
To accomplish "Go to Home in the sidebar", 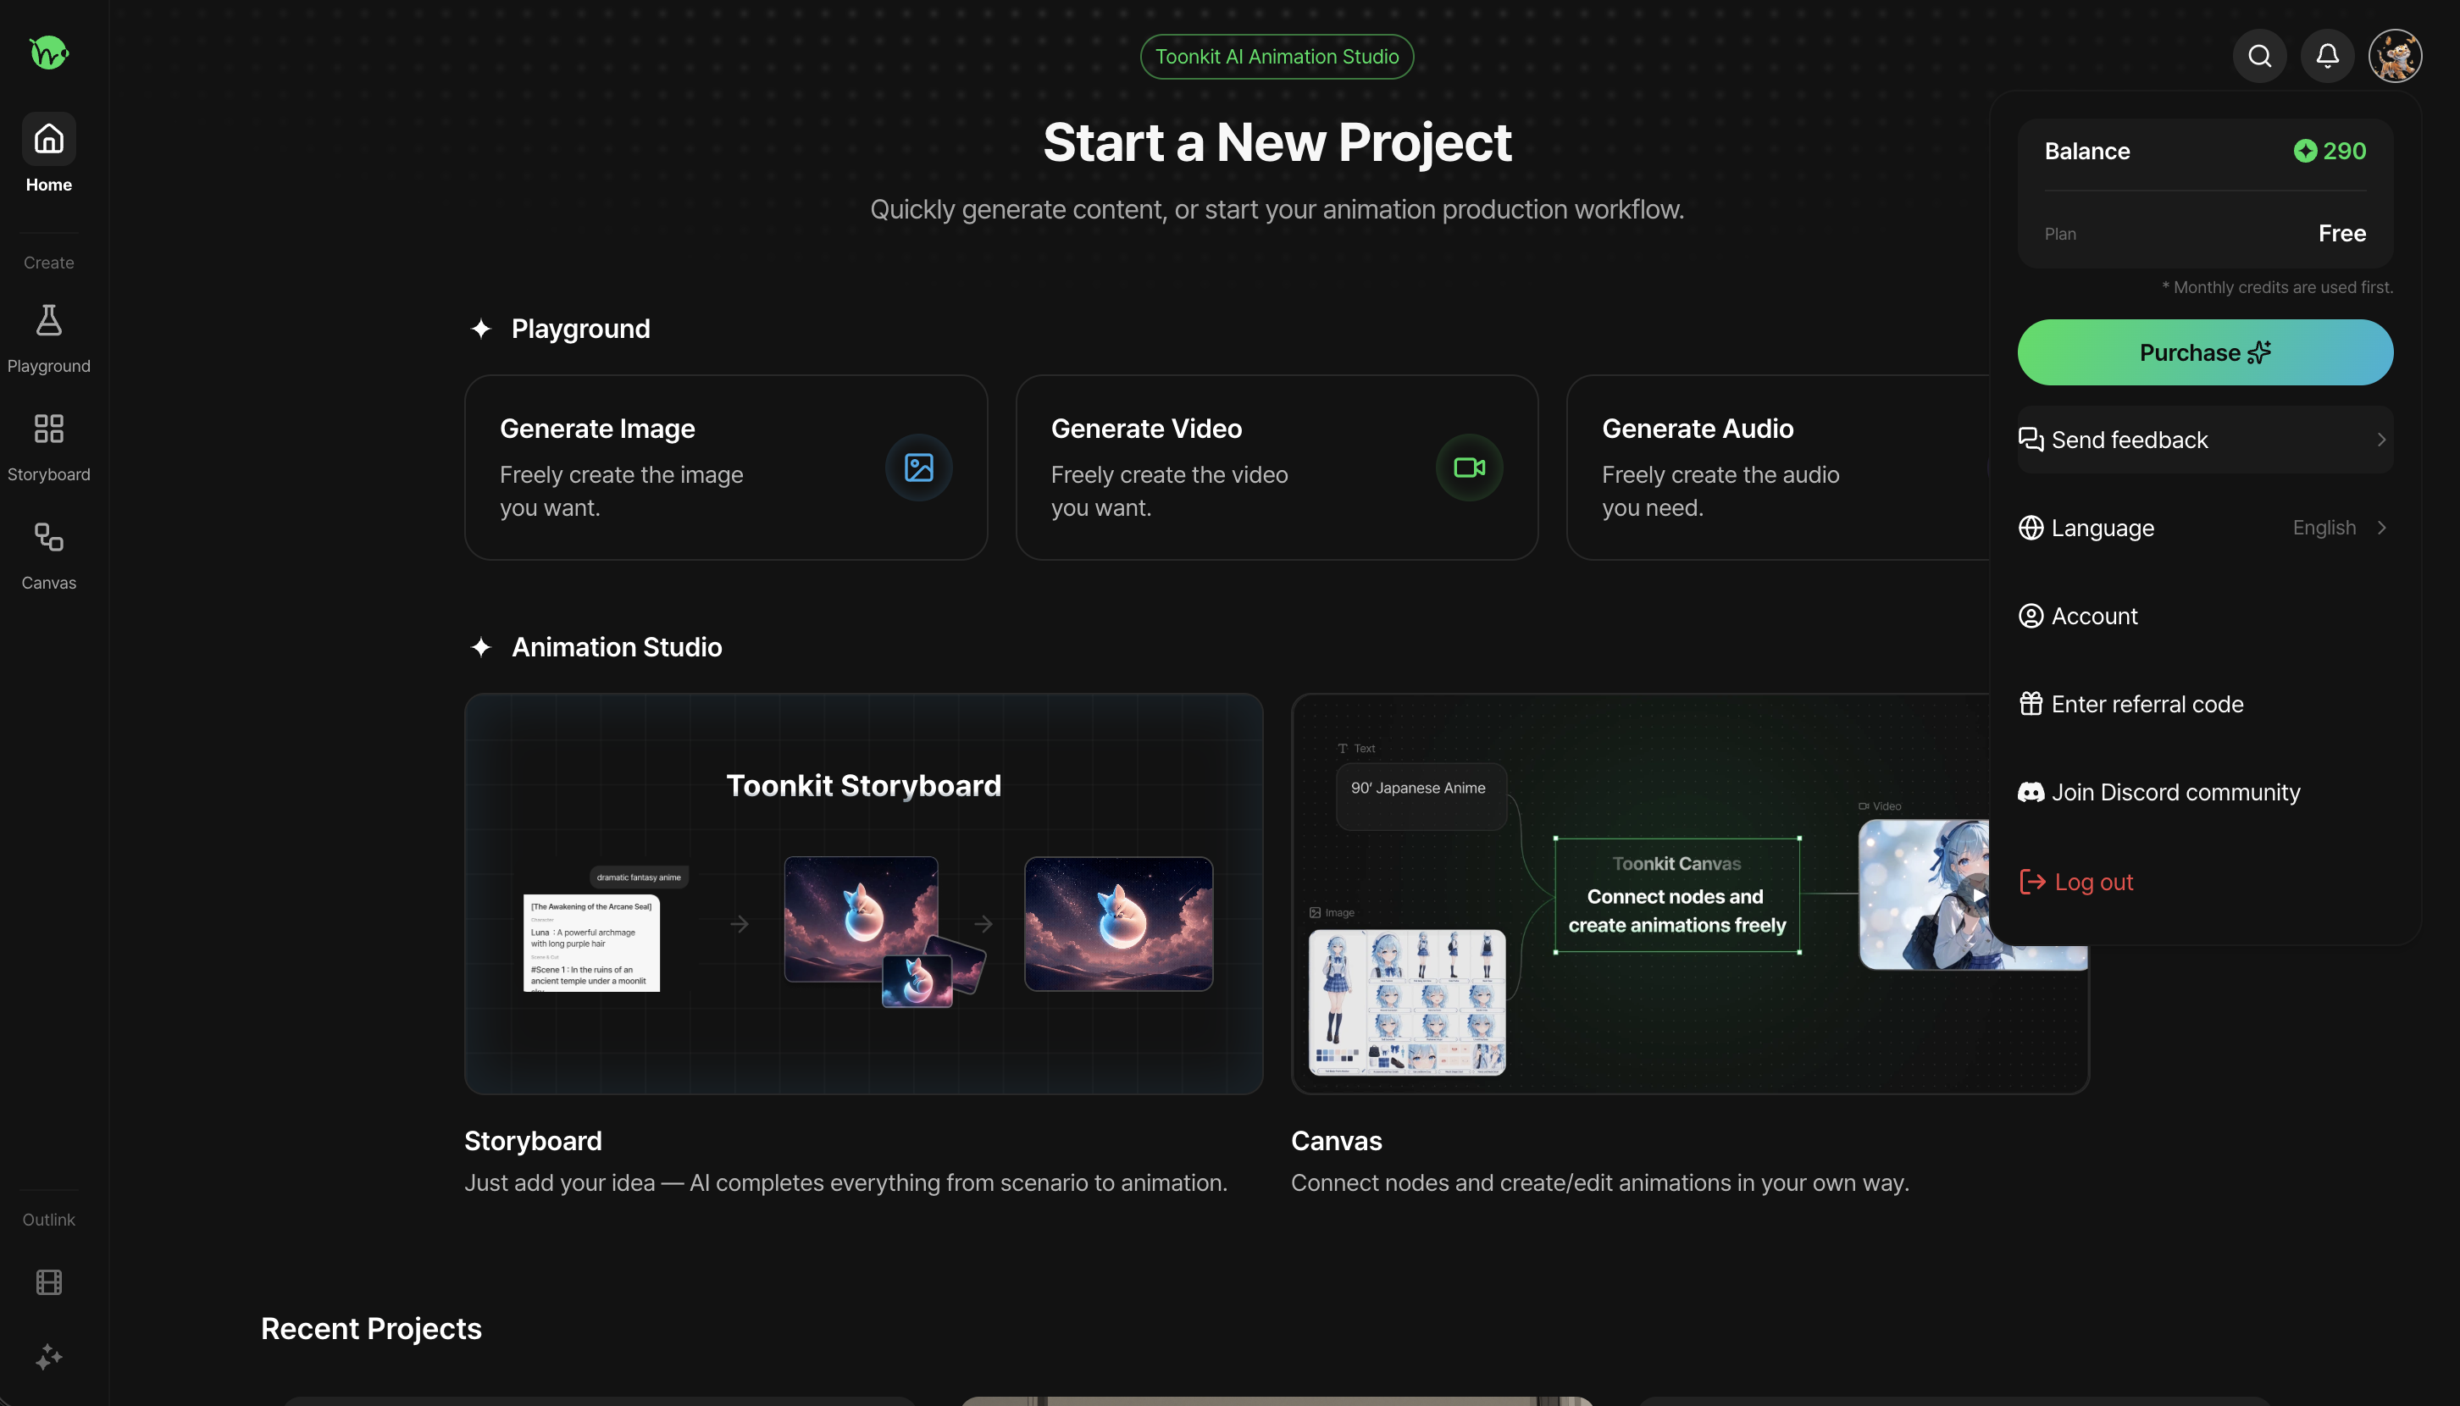I will [x=48, y=154].
